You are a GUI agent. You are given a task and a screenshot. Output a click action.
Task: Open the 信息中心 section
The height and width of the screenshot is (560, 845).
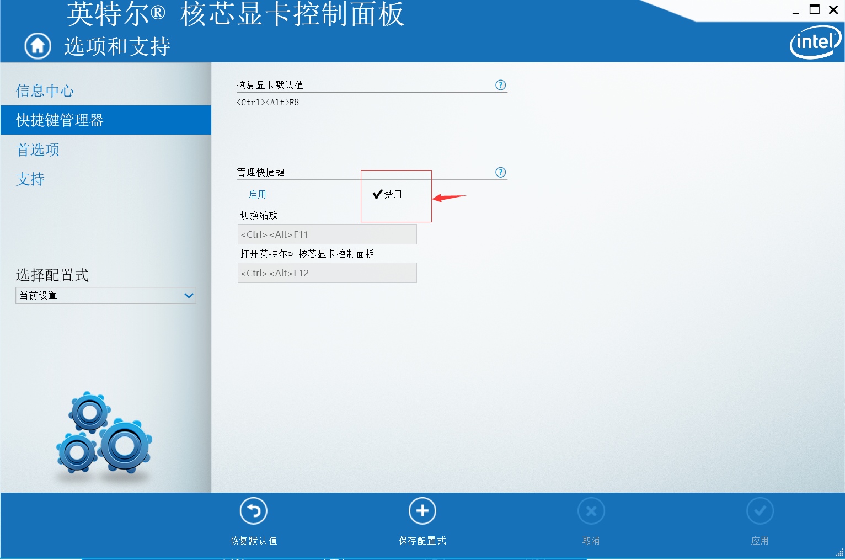click(45, 90)
